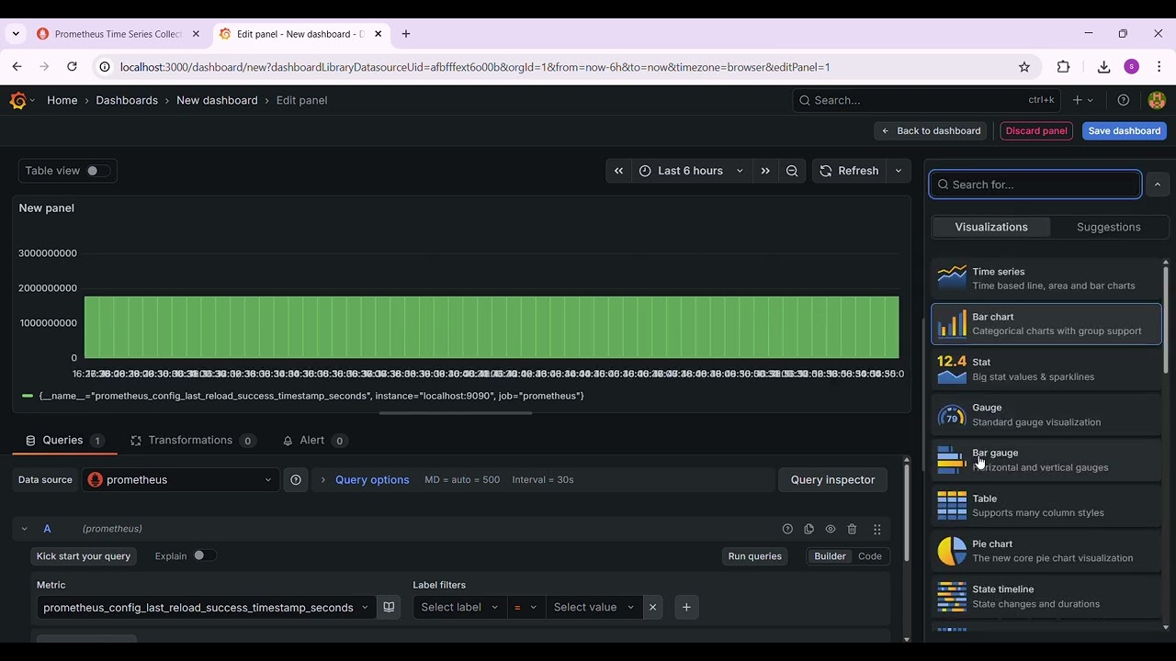Open the Grafana logo home menu
Image resolution: width=1176 pixels, height=661 pixels.
point(18,100)
